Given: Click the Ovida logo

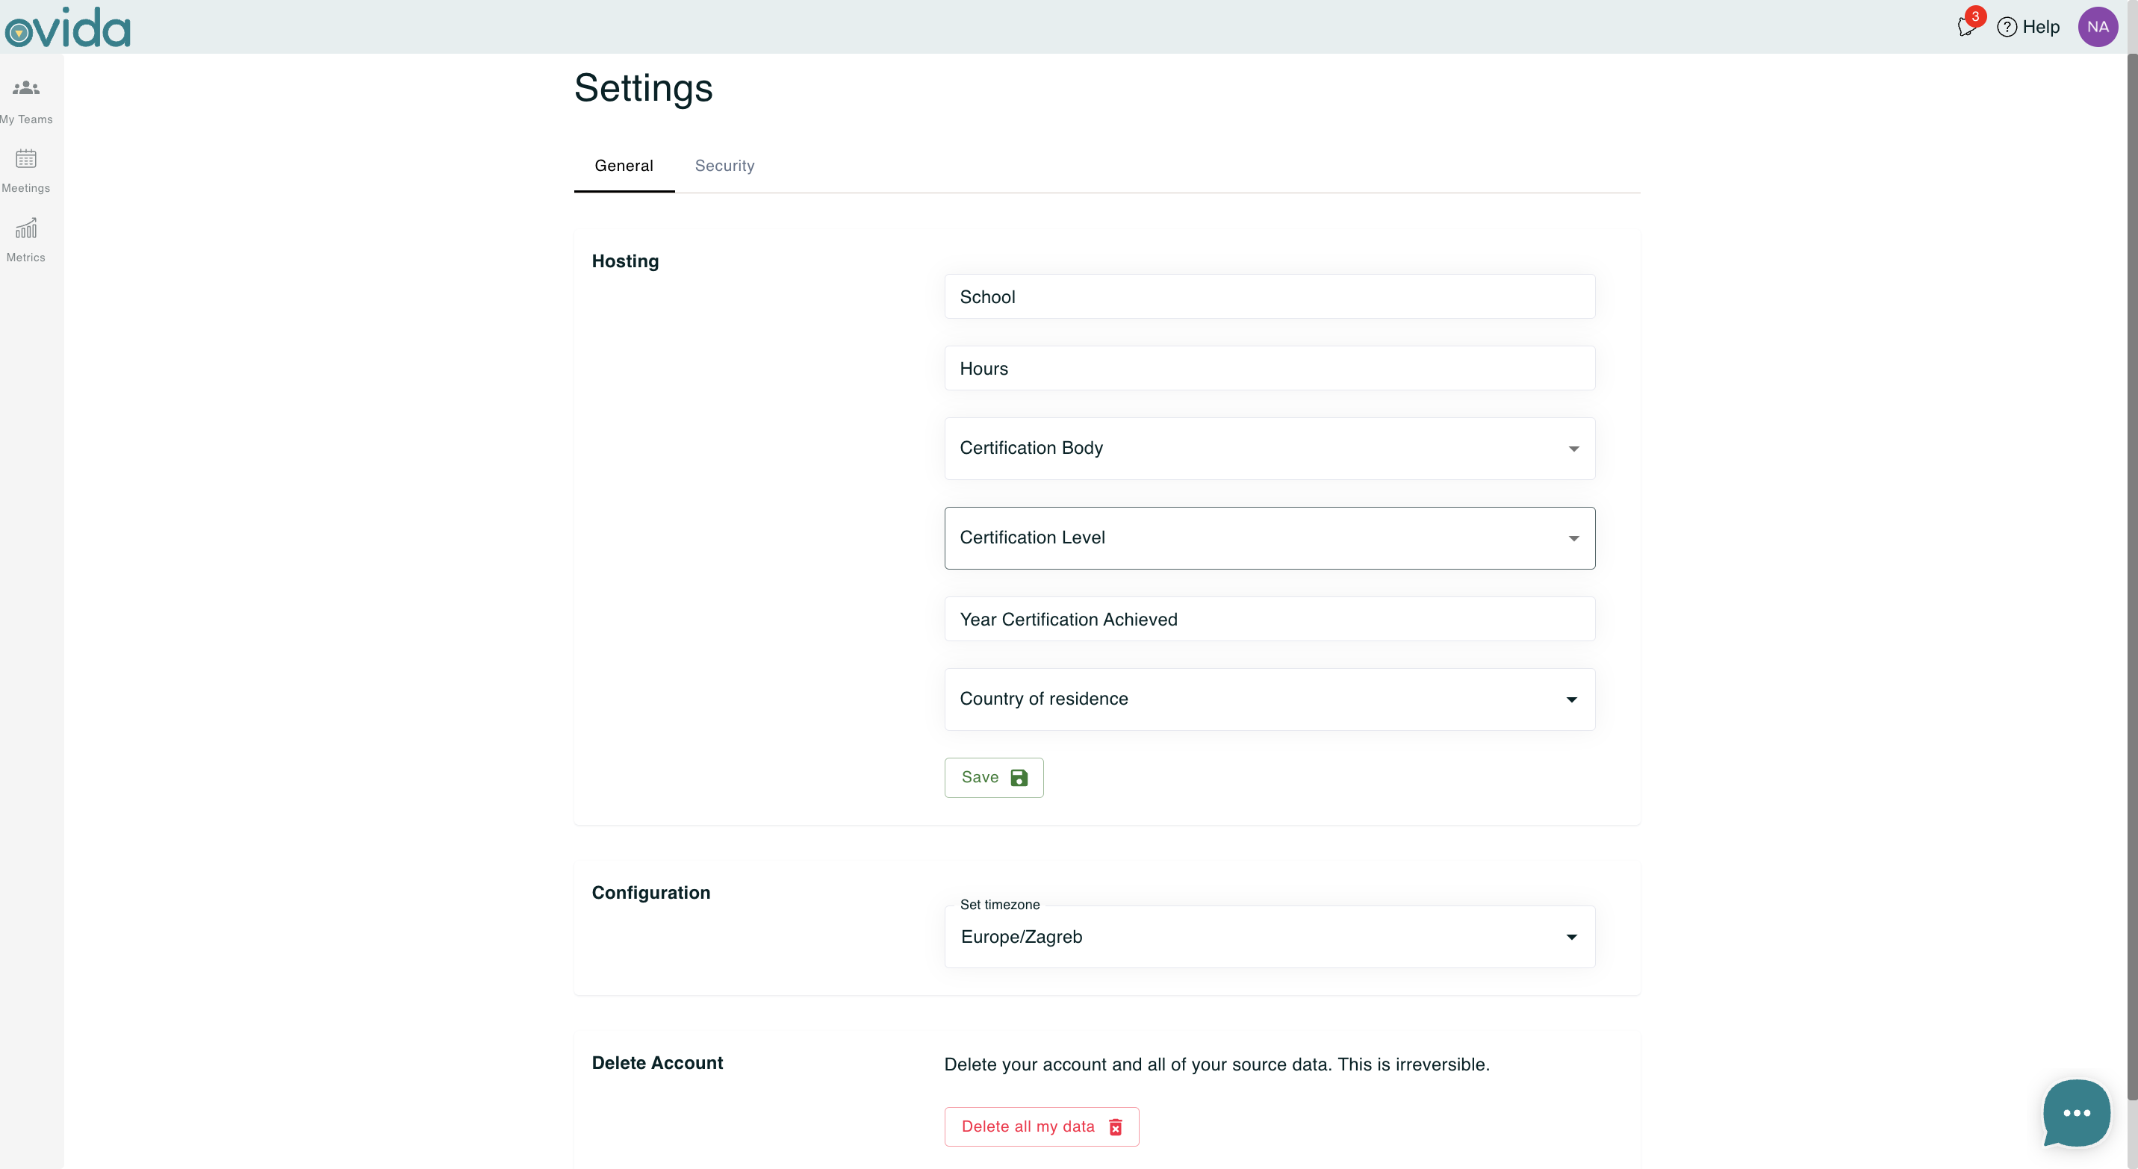Looking at the screenshot, I should coord(68,28).
